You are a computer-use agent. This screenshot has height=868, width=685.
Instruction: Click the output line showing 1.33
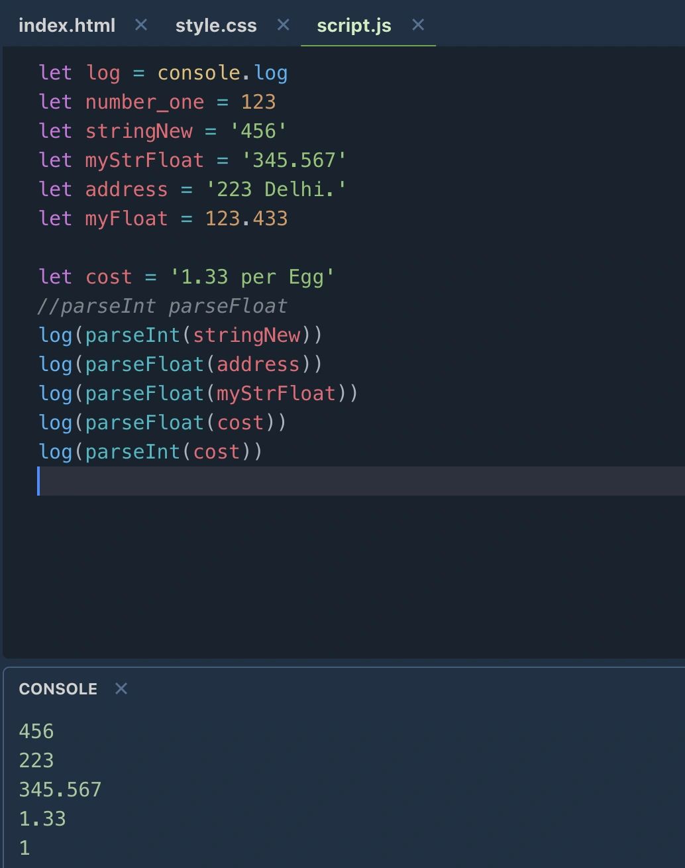pos(42,818)
